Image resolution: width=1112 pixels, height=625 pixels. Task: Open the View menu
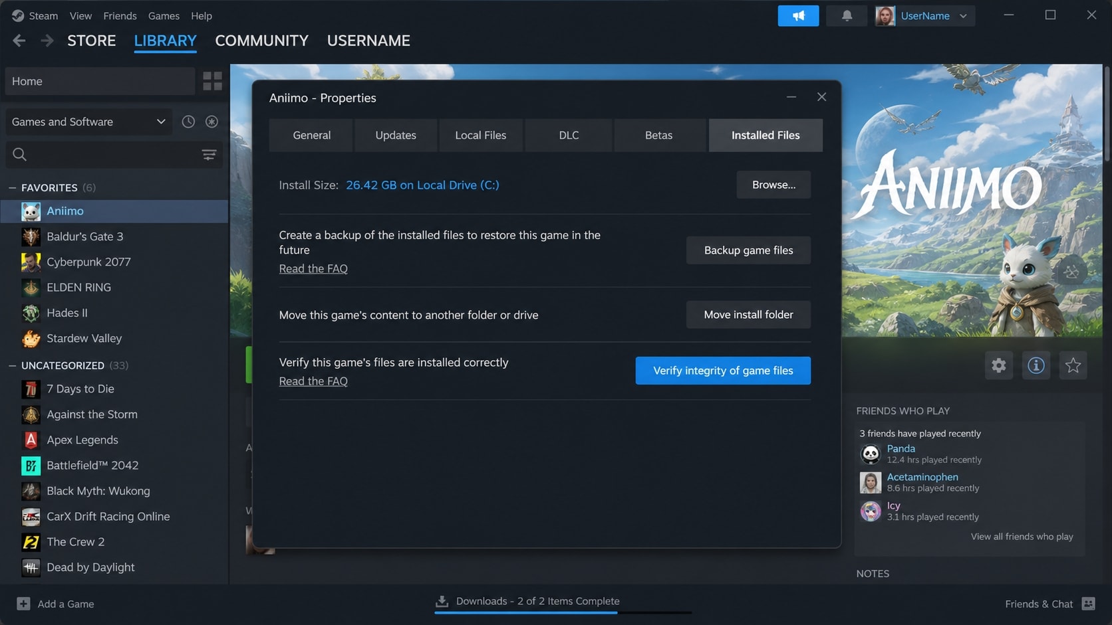click(x=80, y=16)
